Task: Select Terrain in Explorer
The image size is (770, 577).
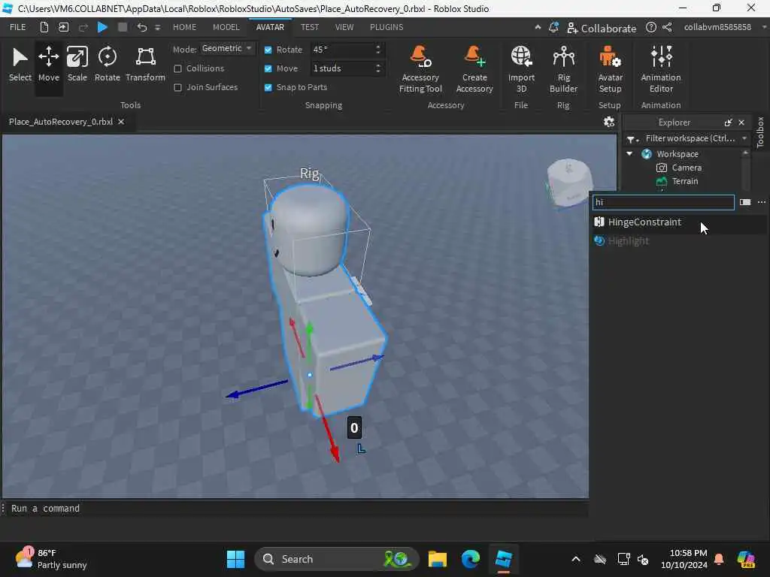Action: coord(684,182)
